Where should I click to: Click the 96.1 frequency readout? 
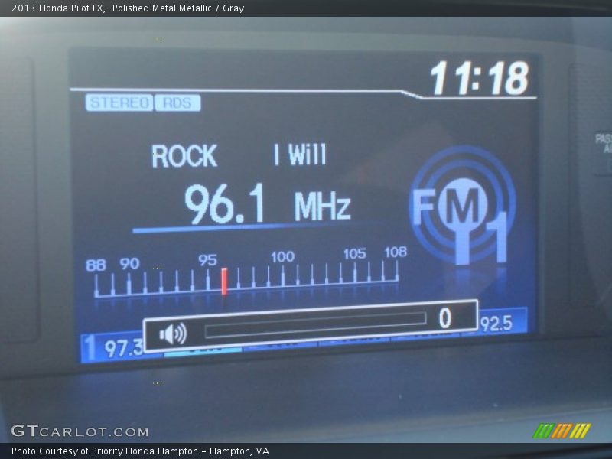click(224, 203)
